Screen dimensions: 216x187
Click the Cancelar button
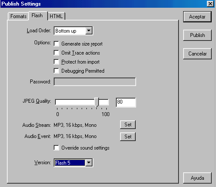pos(197,54)
